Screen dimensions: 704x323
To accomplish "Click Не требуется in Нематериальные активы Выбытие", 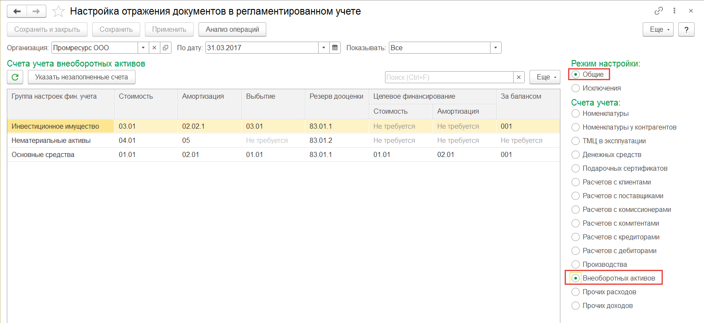I will coord(273,141).
